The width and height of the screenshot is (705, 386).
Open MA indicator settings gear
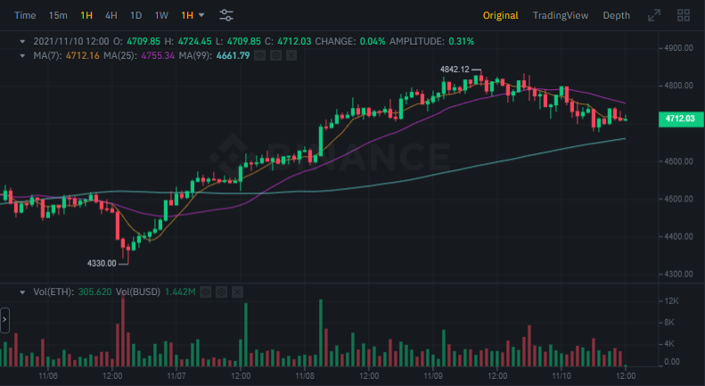[275, 56]
